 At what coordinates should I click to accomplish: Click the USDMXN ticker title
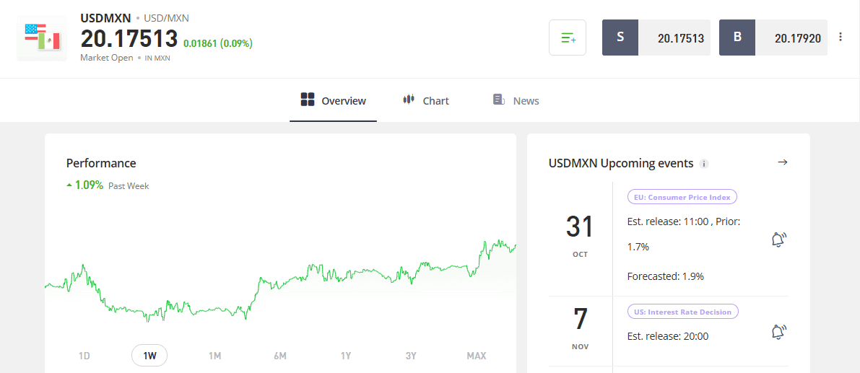click(106, 17)
